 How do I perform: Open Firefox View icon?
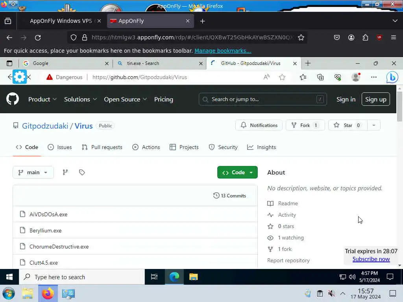[8, 21]
